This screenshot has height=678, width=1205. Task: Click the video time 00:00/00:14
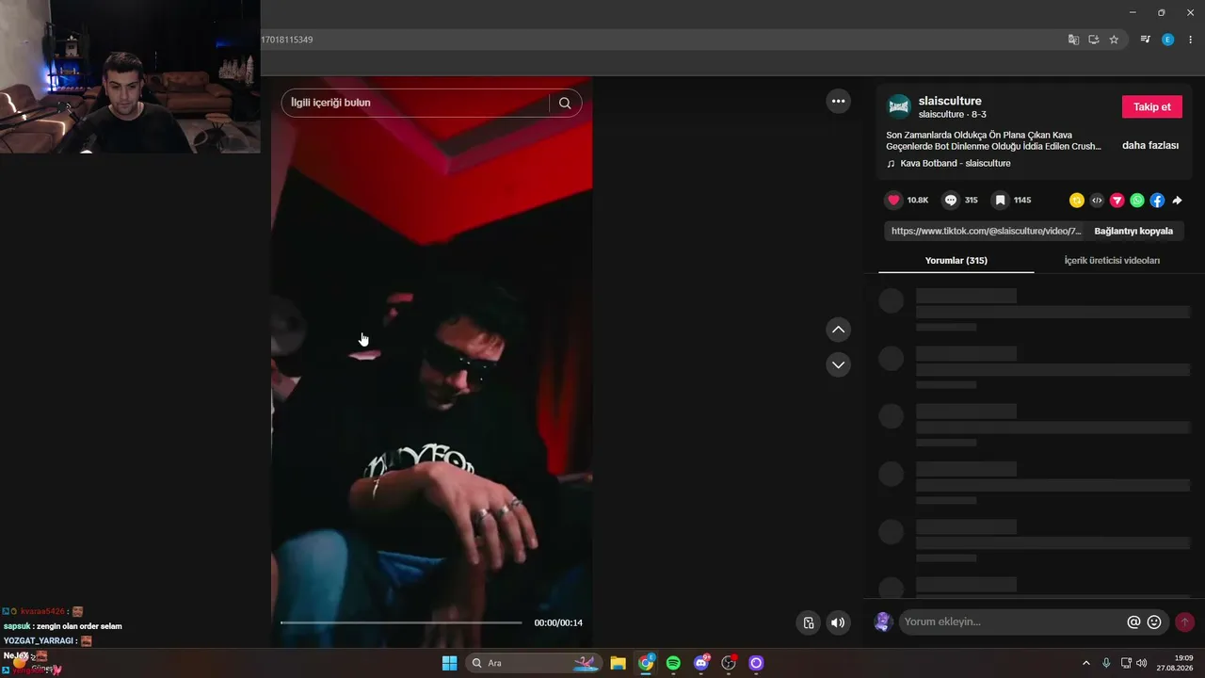click(558, 622)
